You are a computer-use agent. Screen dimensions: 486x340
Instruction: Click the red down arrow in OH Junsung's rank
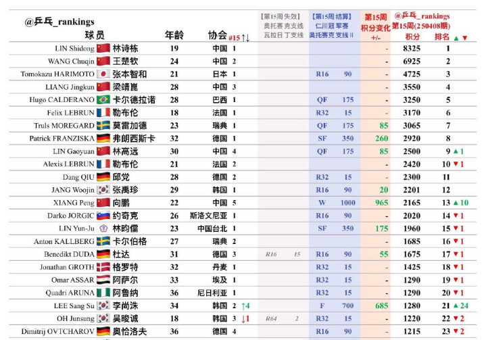coord(456,318)
